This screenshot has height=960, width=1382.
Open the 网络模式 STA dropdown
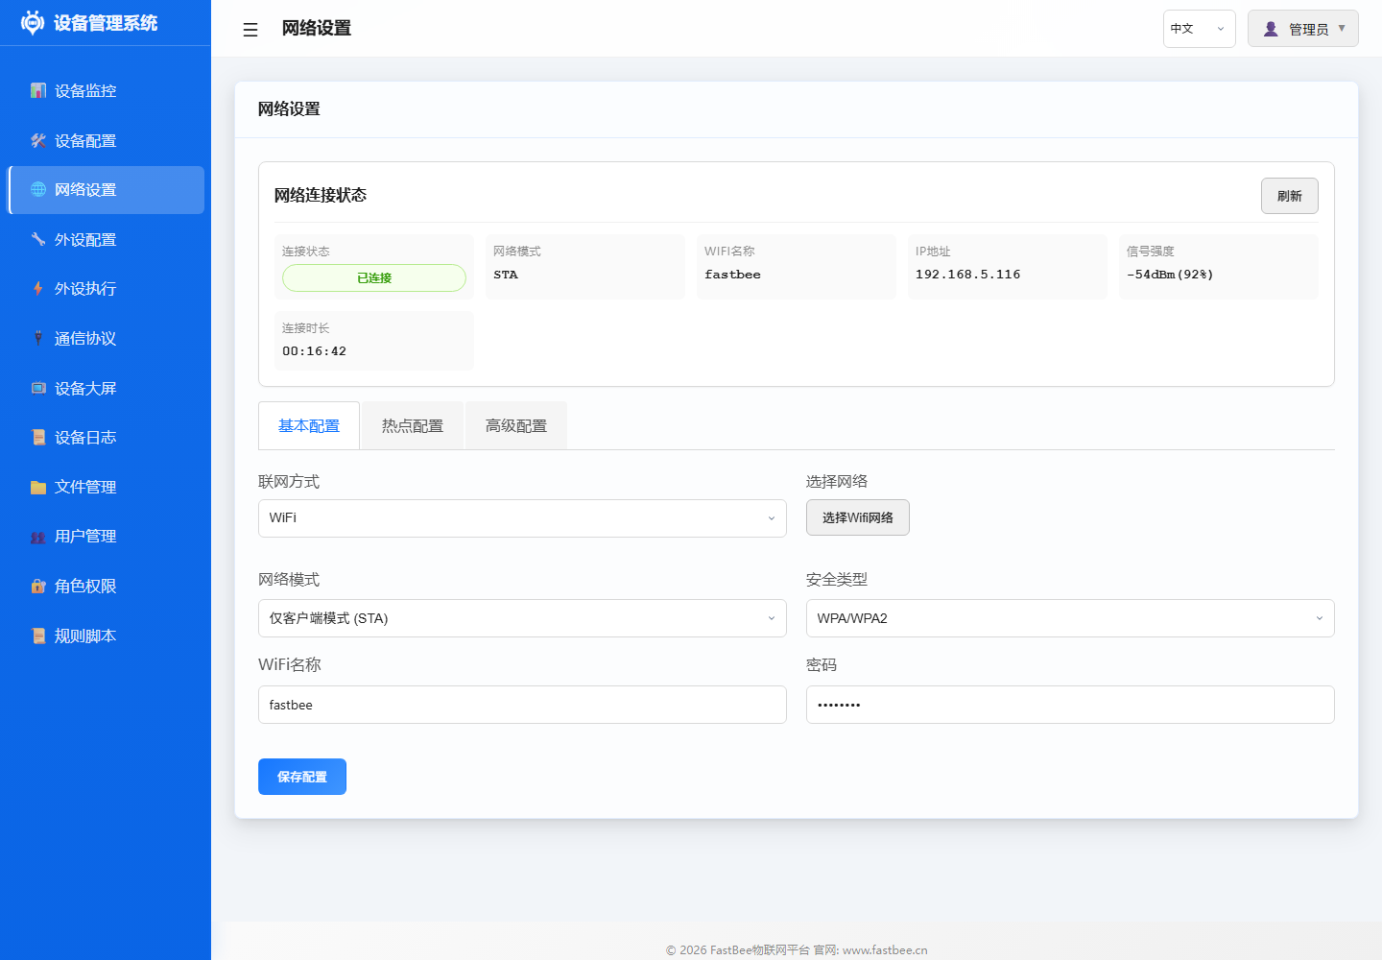(522, 618)
